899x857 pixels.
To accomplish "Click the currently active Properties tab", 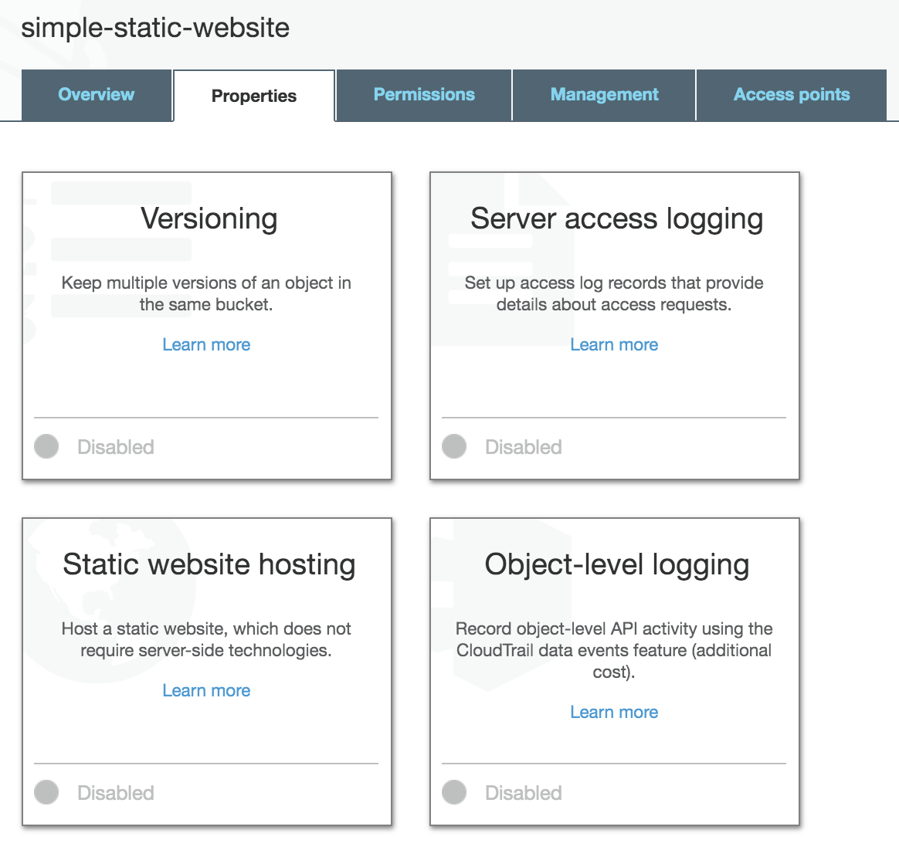I will (x=253, y=96).
